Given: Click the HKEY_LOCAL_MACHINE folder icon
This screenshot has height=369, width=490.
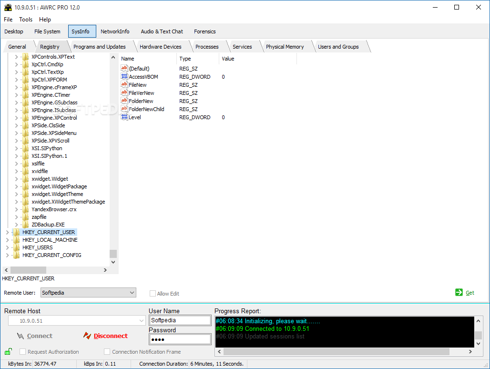Looking at the screenshot, I should point(16,240).
